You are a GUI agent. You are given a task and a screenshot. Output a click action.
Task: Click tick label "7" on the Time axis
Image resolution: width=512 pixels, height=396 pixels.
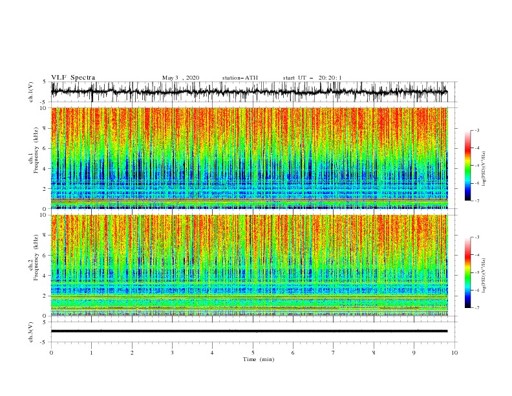click(x=334, y=353)
